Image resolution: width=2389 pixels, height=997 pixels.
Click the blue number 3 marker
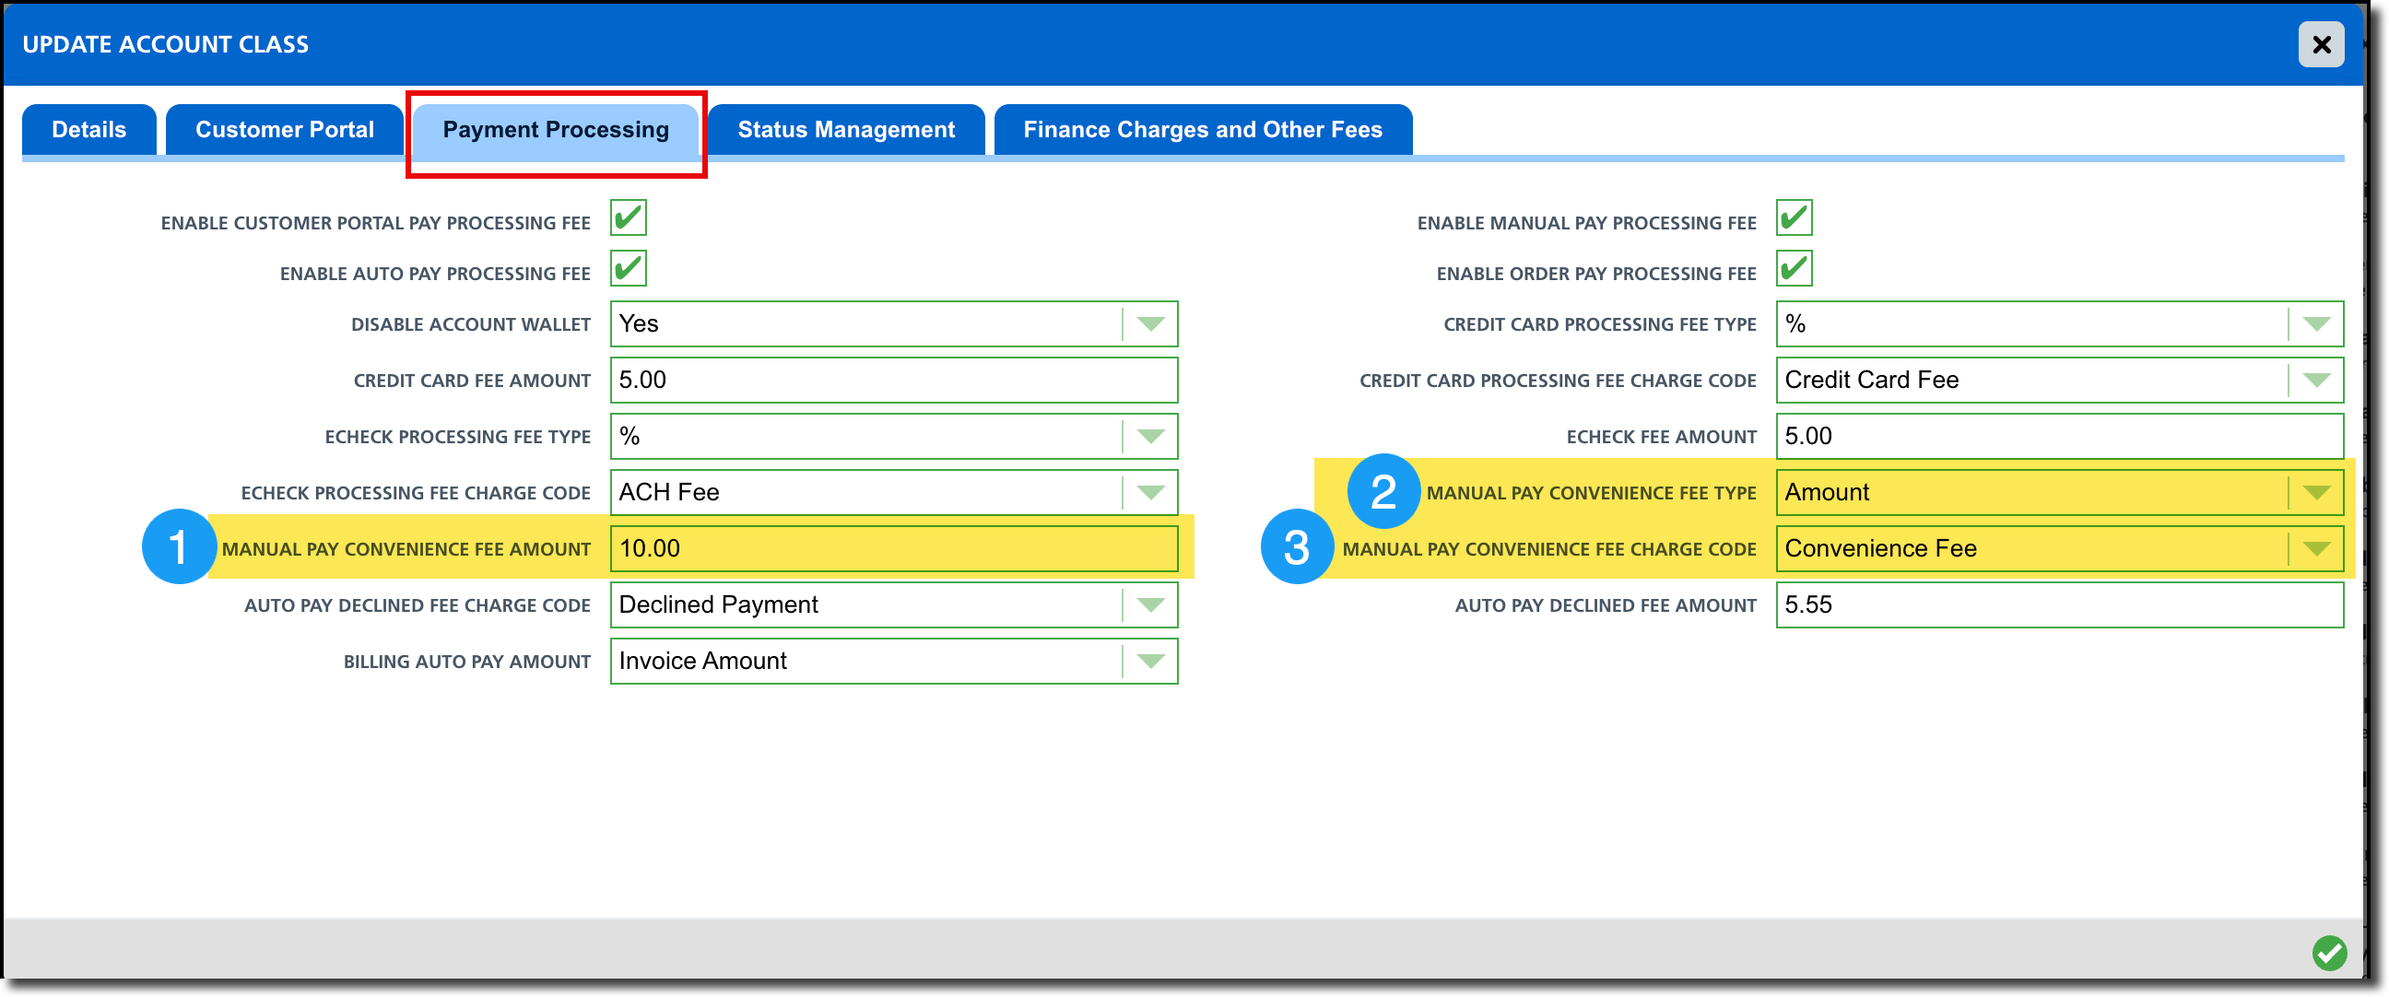click(1297, 547)
